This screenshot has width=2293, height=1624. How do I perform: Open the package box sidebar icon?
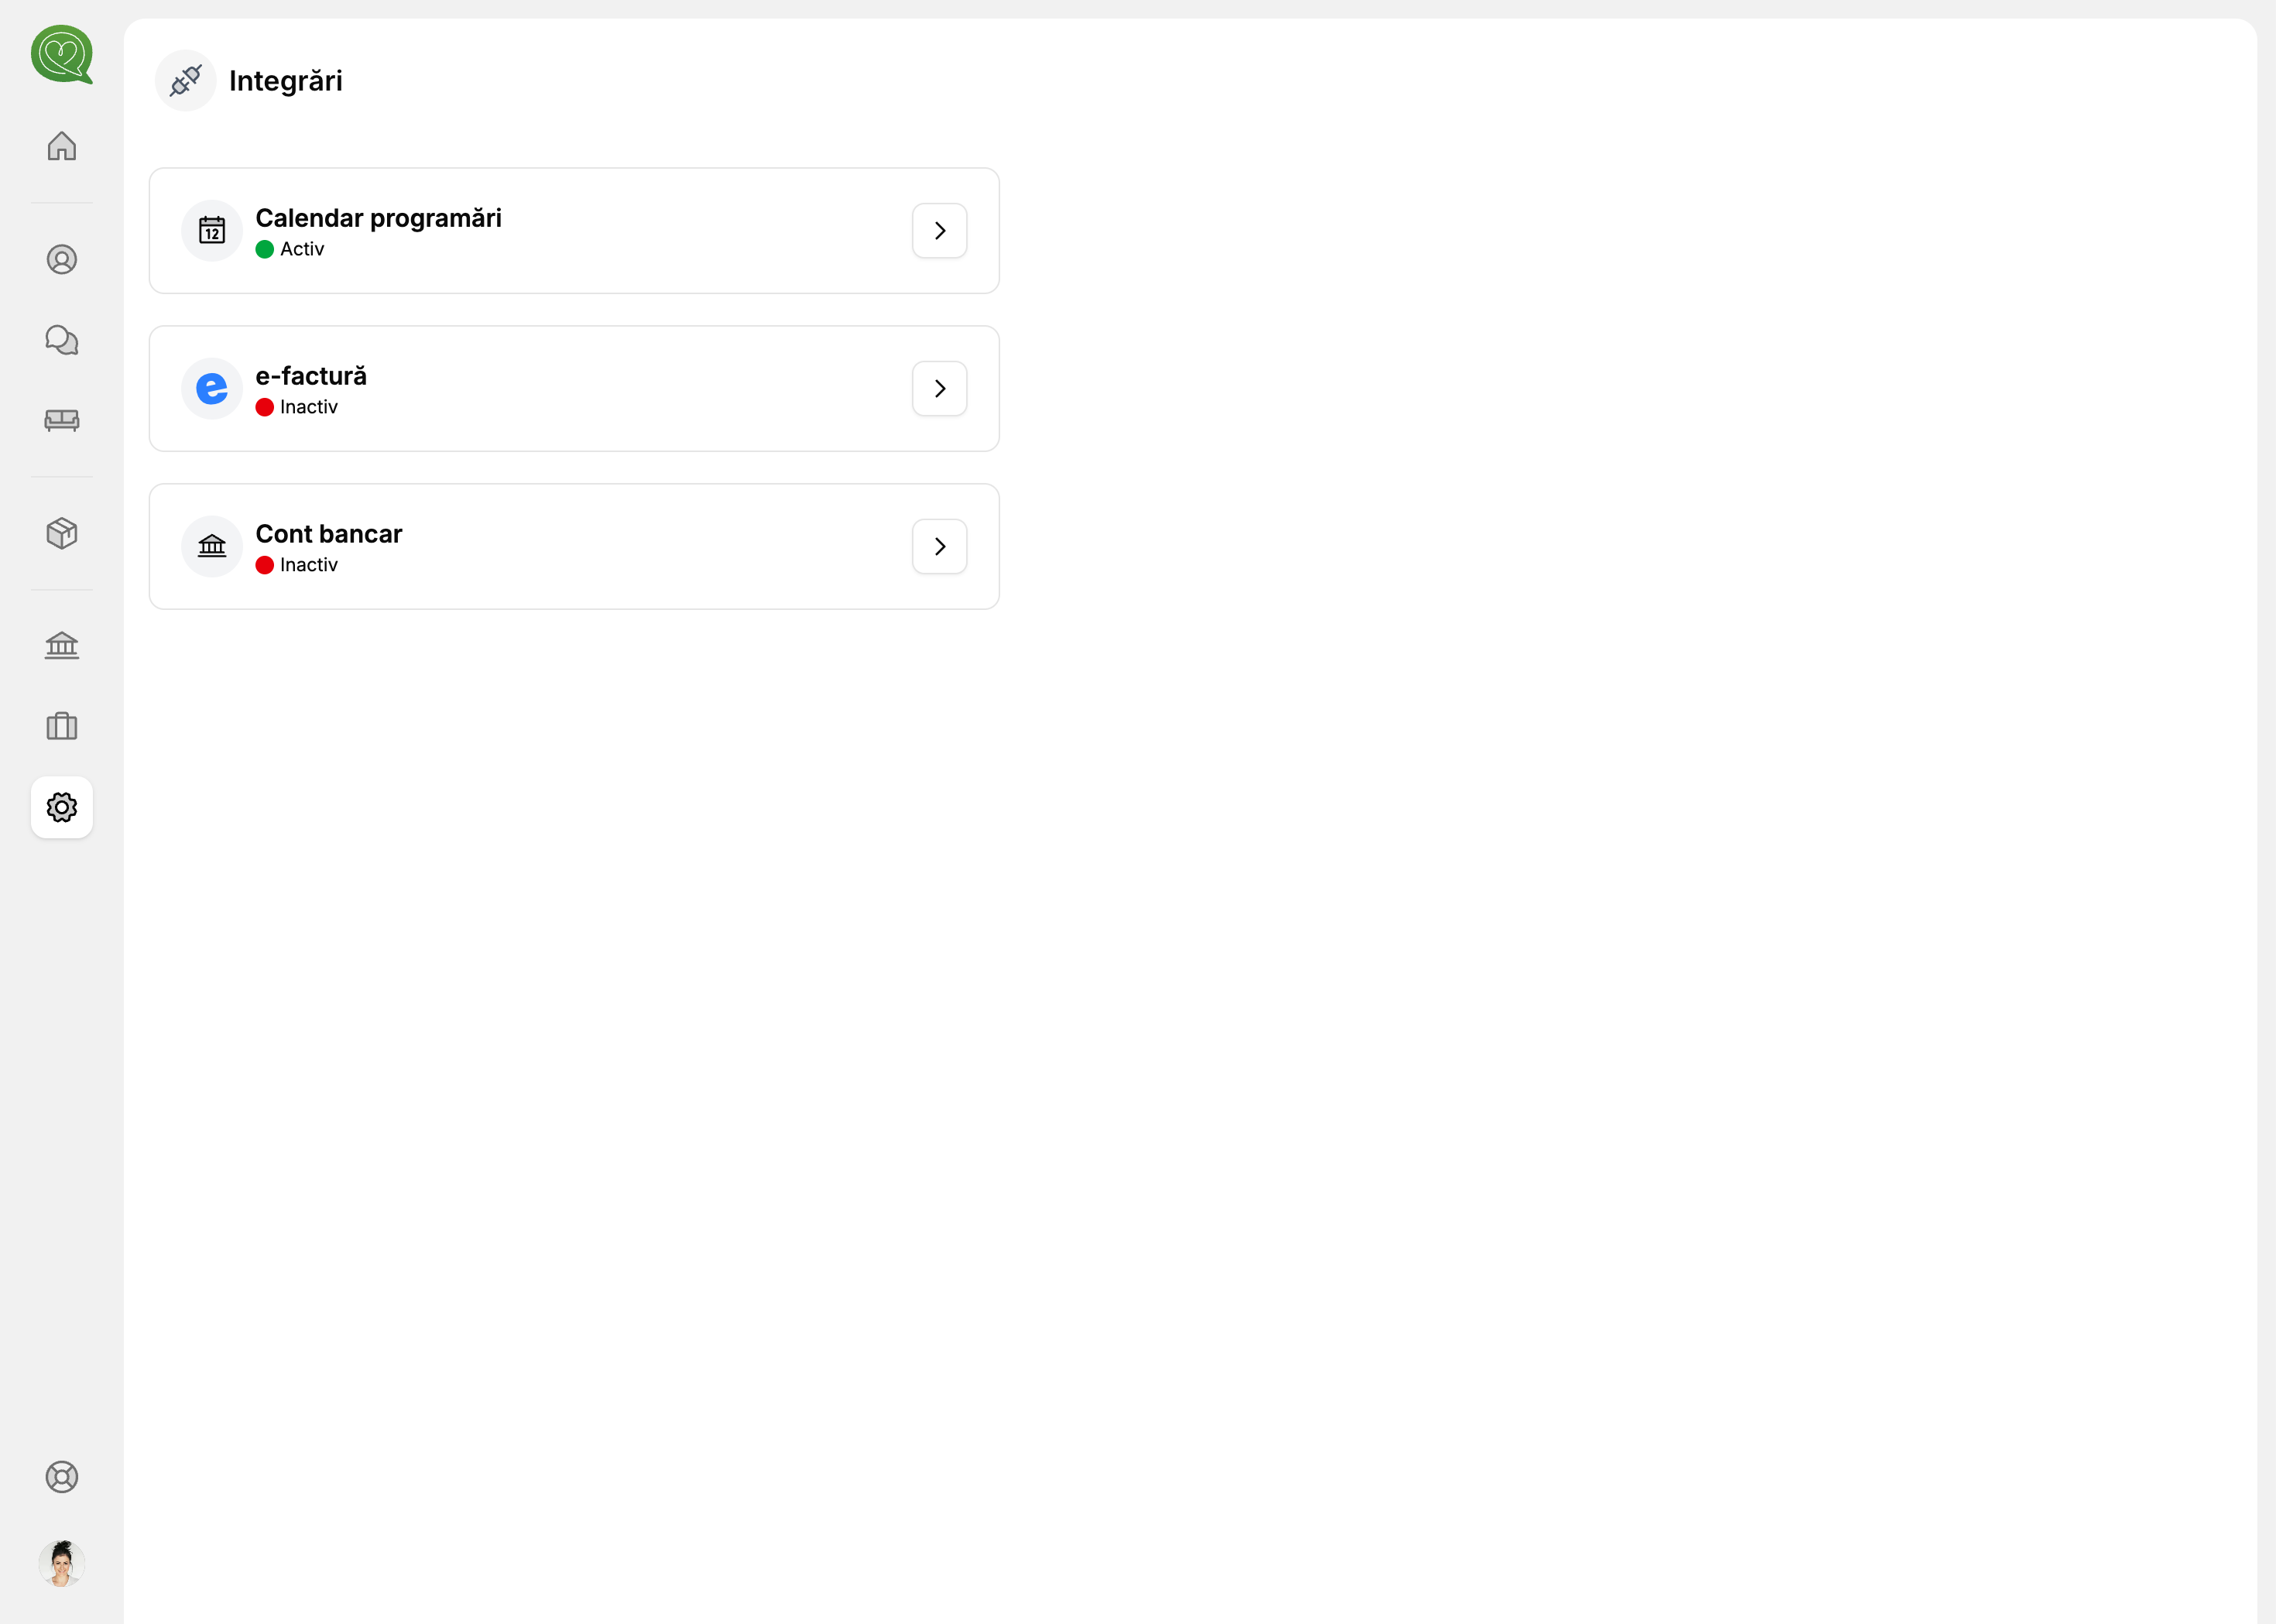coord(62,533)
